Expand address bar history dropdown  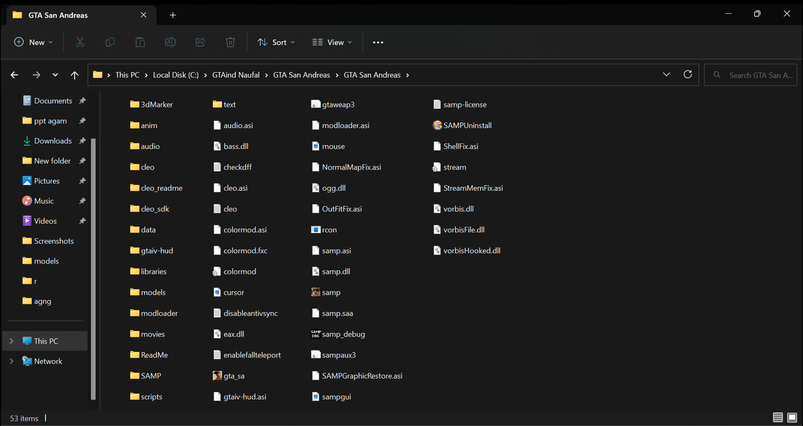pyautogui.click(x=666, y=74)
